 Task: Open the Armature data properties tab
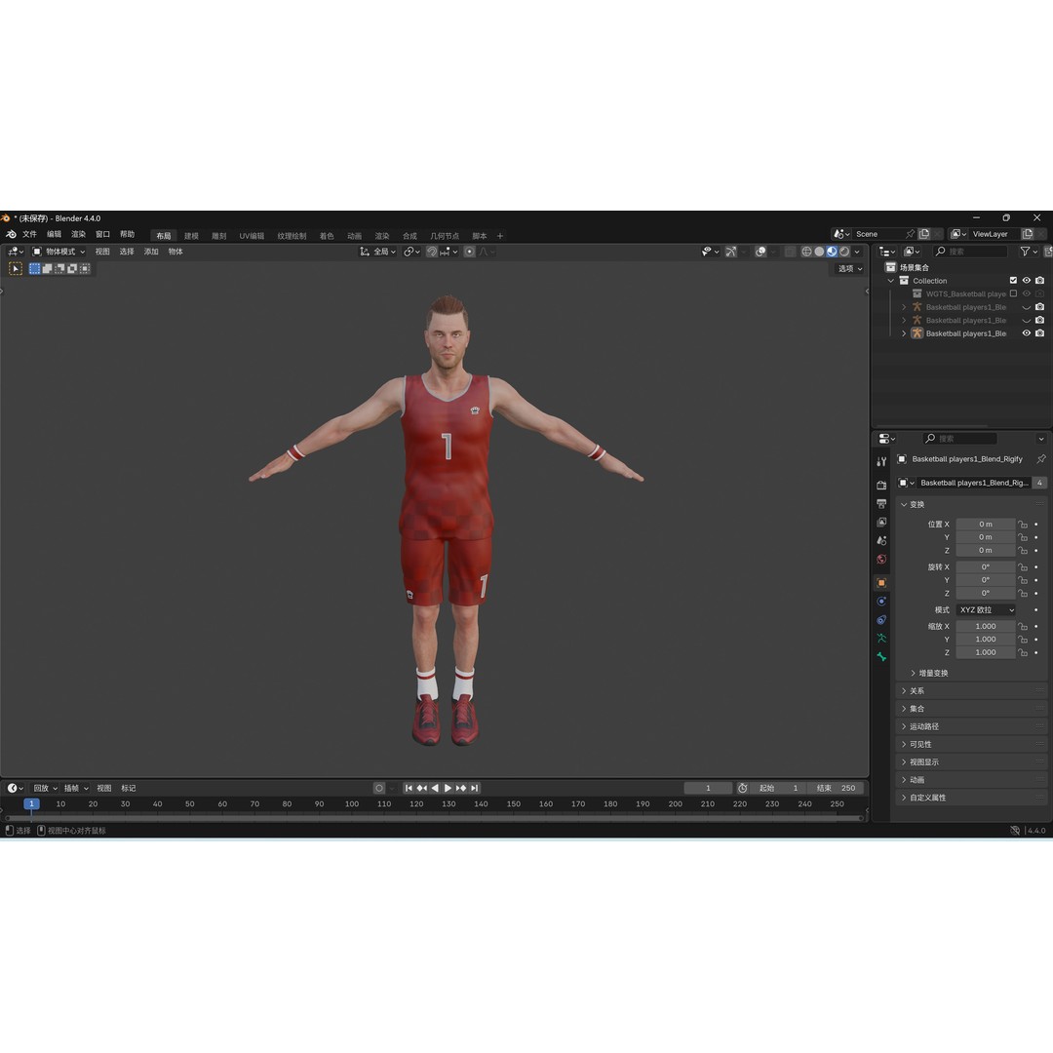point(881,638)
